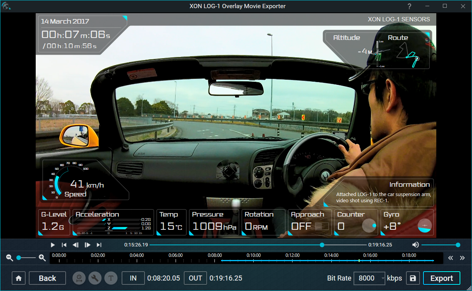Play the video preview

pyautogui.click(x=53, y=245)
